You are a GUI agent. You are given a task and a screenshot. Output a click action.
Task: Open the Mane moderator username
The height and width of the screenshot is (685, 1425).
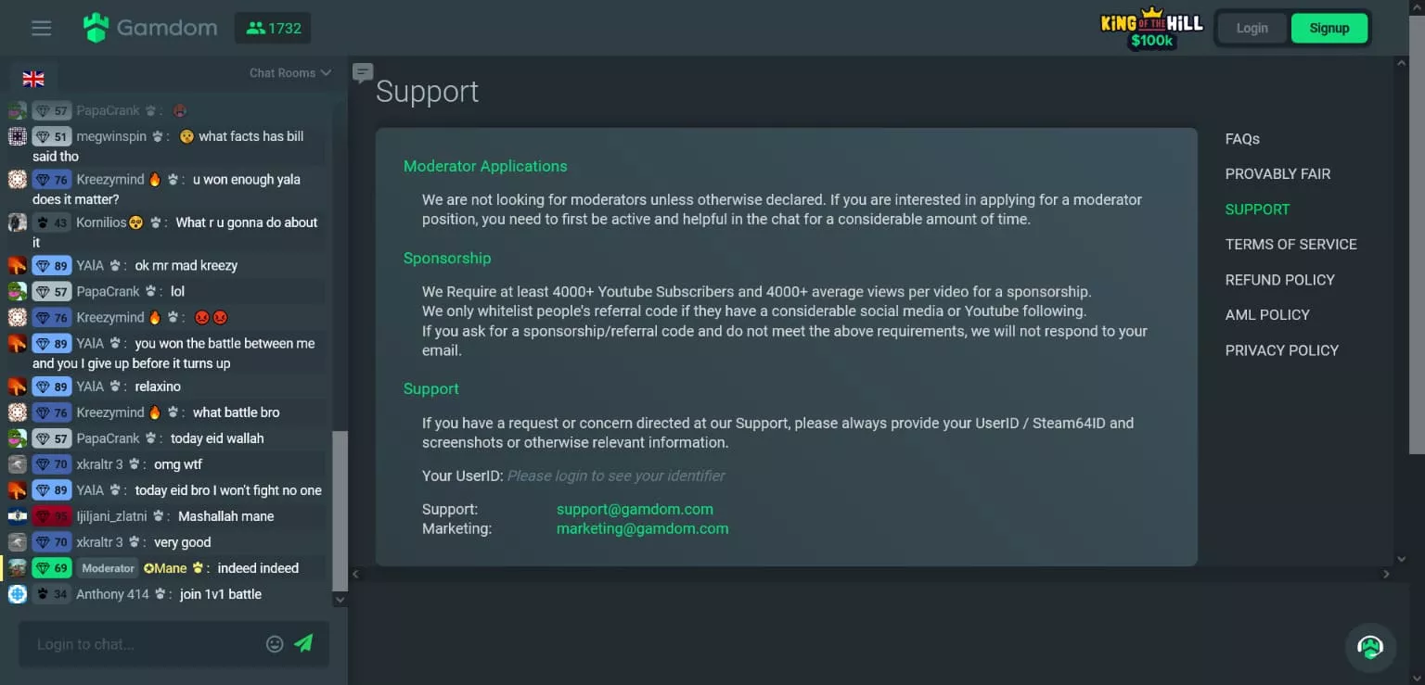165,568
